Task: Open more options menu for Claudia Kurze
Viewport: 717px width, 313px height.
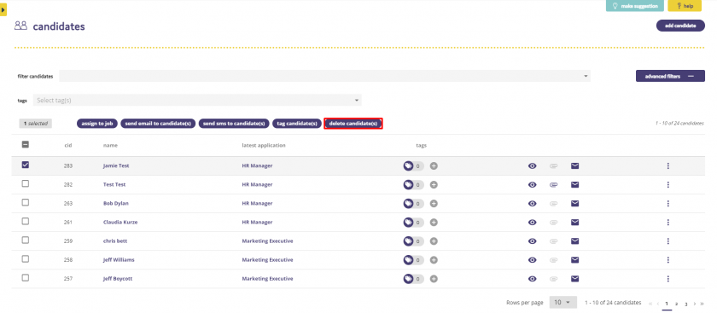Action: (x=668, y=222)
